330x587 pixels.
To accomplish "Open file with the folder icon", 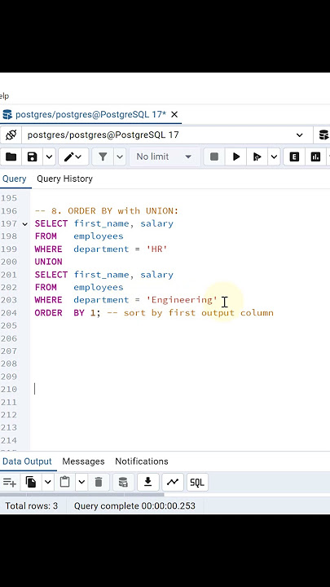I will click(11, 157).
